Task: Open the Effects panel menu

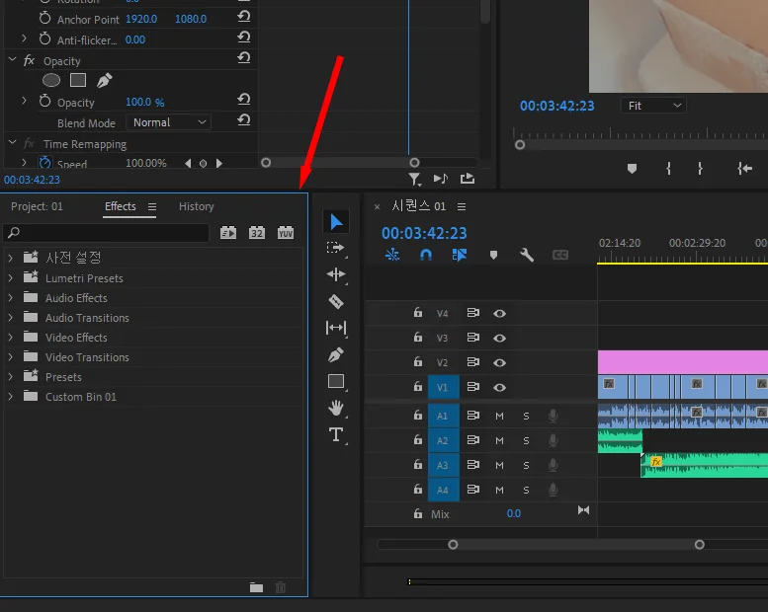Action: pos(152,207)
